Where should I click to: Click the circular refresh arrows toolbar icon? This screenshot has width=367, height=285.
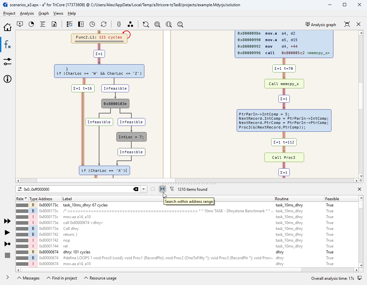(104, 24)
